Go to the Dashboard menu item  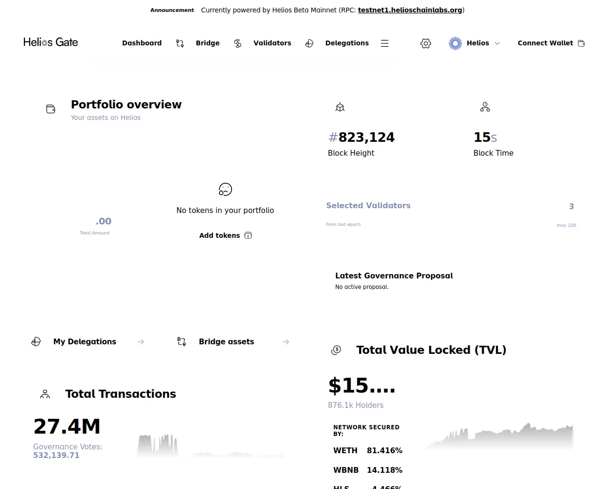click(x=142, y=43)
